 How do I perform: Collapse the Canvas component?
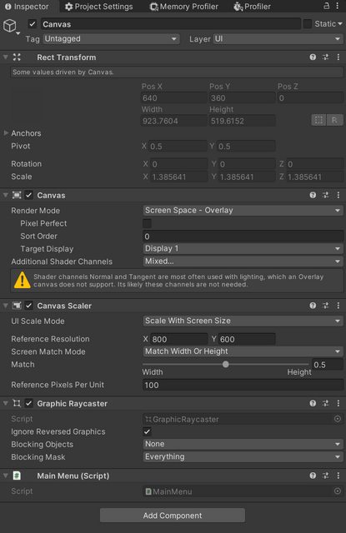[6, 195]
